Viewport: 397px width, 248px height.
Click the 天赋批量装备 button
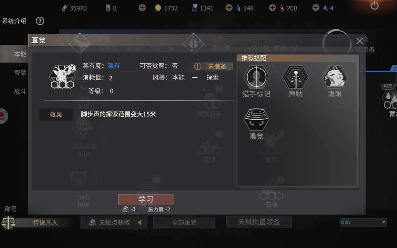(259, 222)
